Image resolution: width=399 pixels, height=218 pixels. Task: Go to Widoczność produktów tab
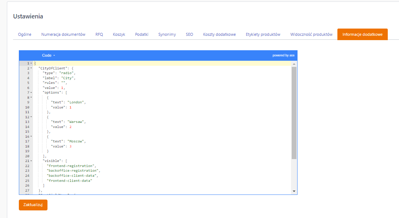coord(311,34)
